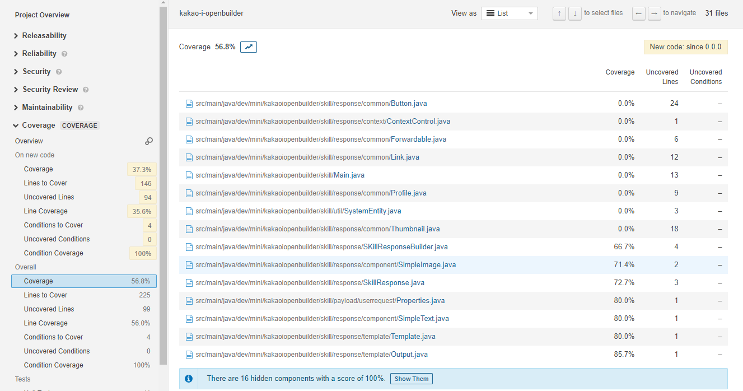
Task: Click the file icon next to Output.java
Action: [189, 354]
